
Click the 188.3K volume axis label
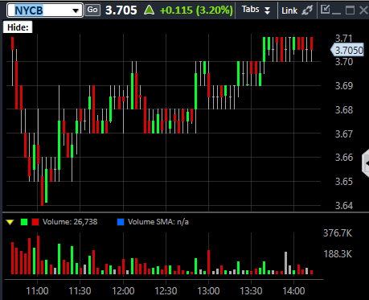pos(338,254)
